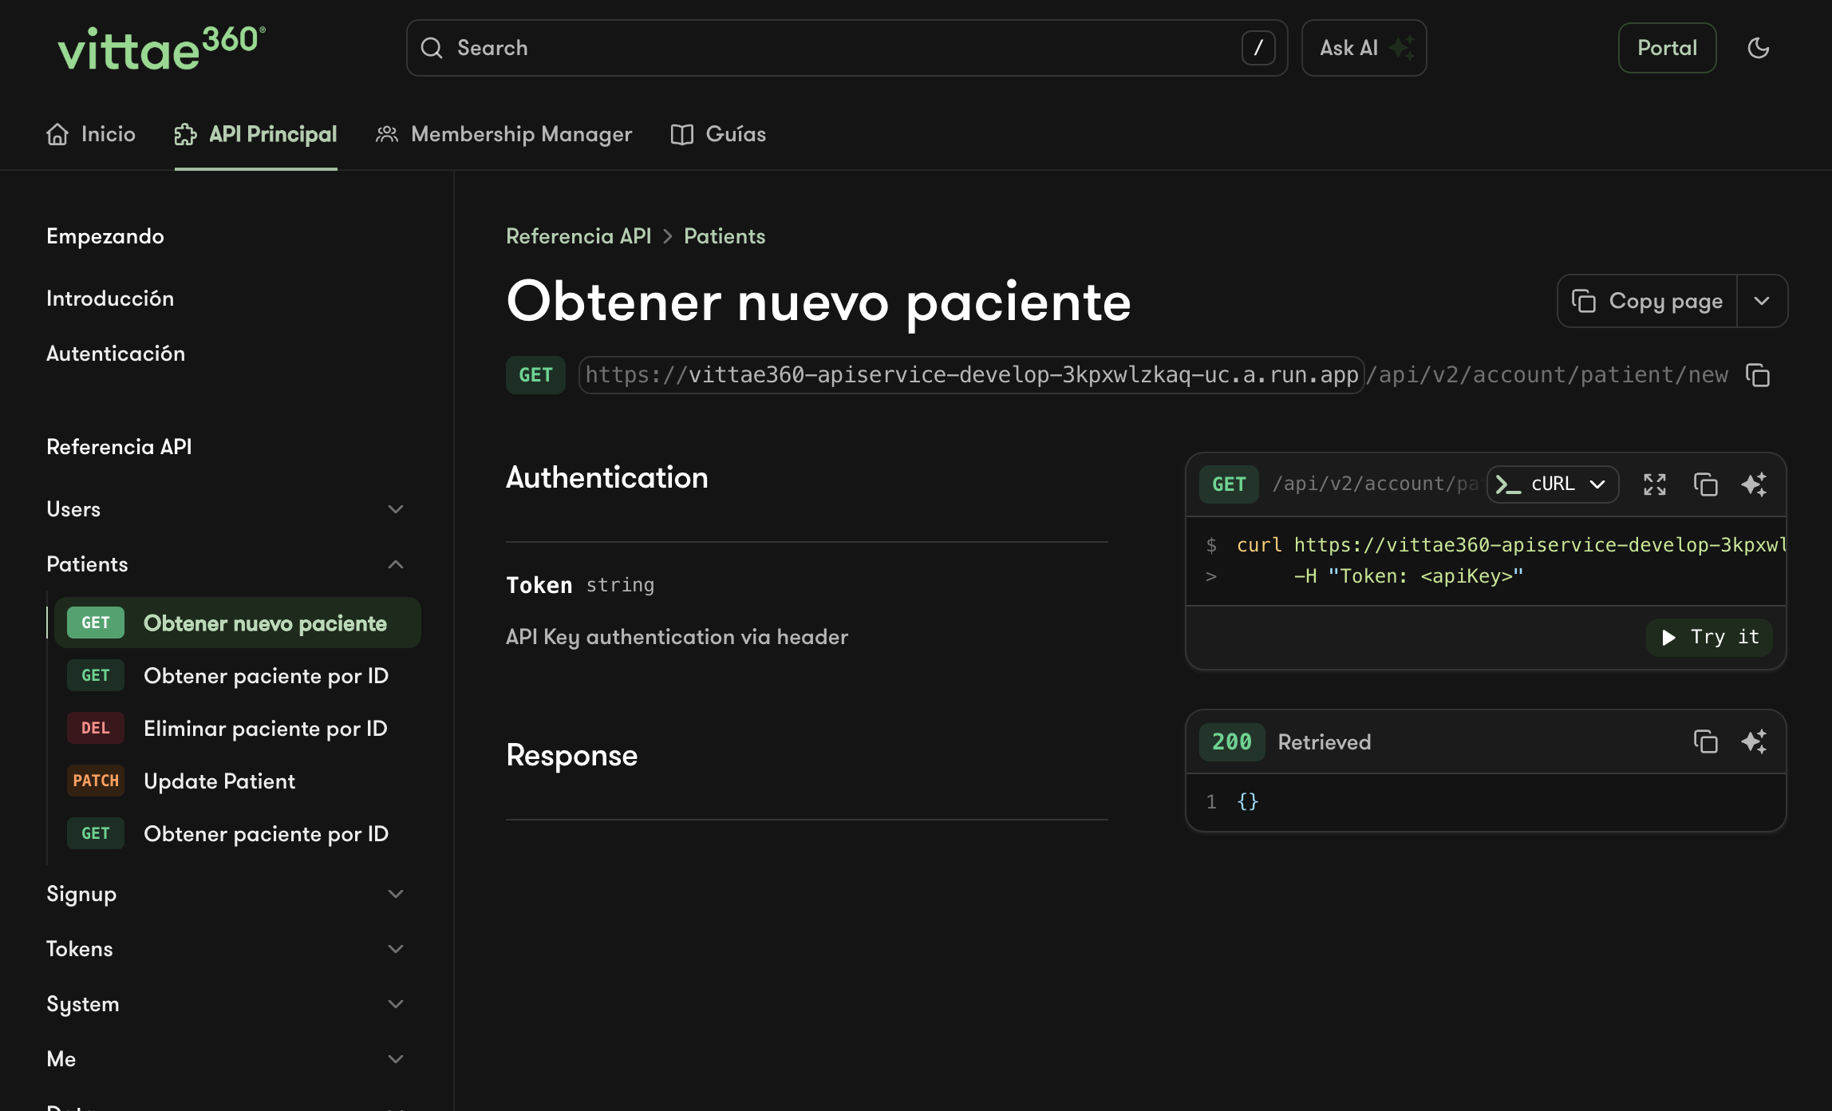Open Autenticación in the sidebar
This screenshot has height=1111, width=1832.
pyautogui.click(x=116, y=354)
